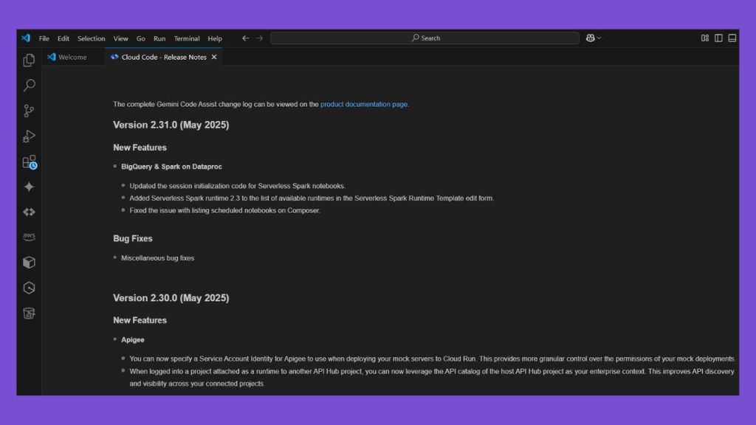Click the command center Search box
The width and height of the screenshot is (756, 425).
point(425,38)
